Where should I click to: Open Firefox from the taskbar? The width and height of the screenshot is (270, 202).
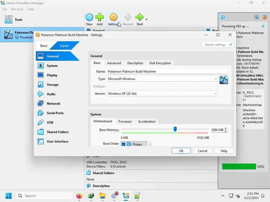(x=79, y=196)
